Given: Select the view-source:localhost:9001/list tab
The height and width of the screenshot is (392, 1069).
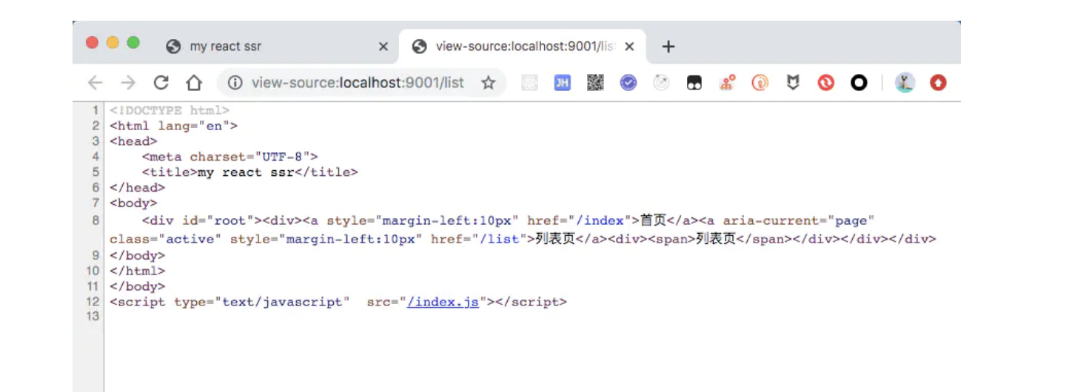Looking at the screenshot, I should pyautogui.click(x=518, y=47).
